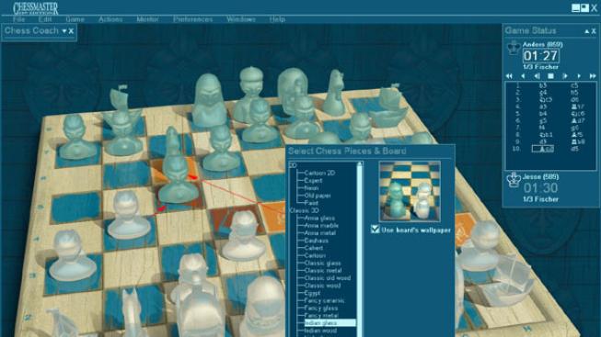
Task: Open the Game menu
Action: (x=75, y=19)
